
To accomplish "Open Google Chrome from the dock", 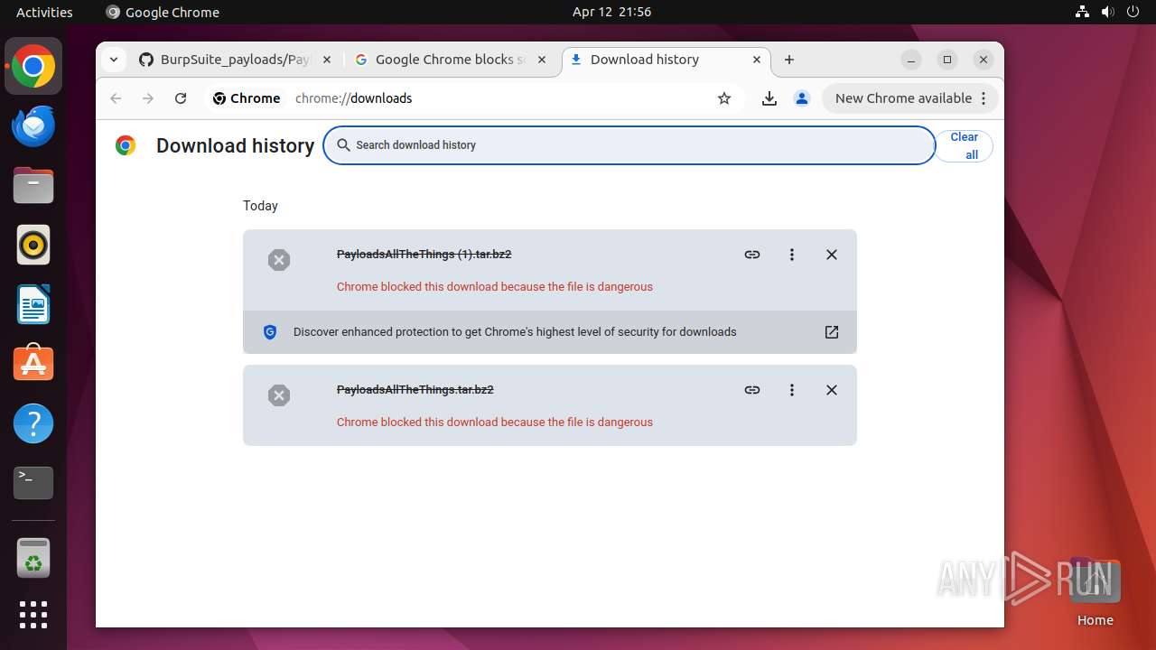I will coord(33,66).
